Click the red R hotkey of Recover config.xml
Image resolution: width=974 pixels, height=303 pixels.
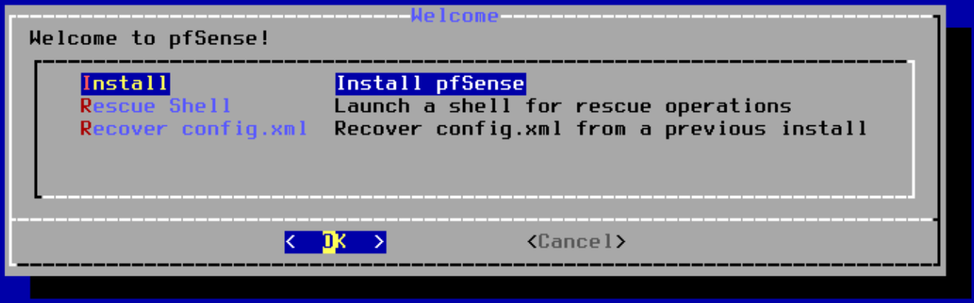pos(86,129)
